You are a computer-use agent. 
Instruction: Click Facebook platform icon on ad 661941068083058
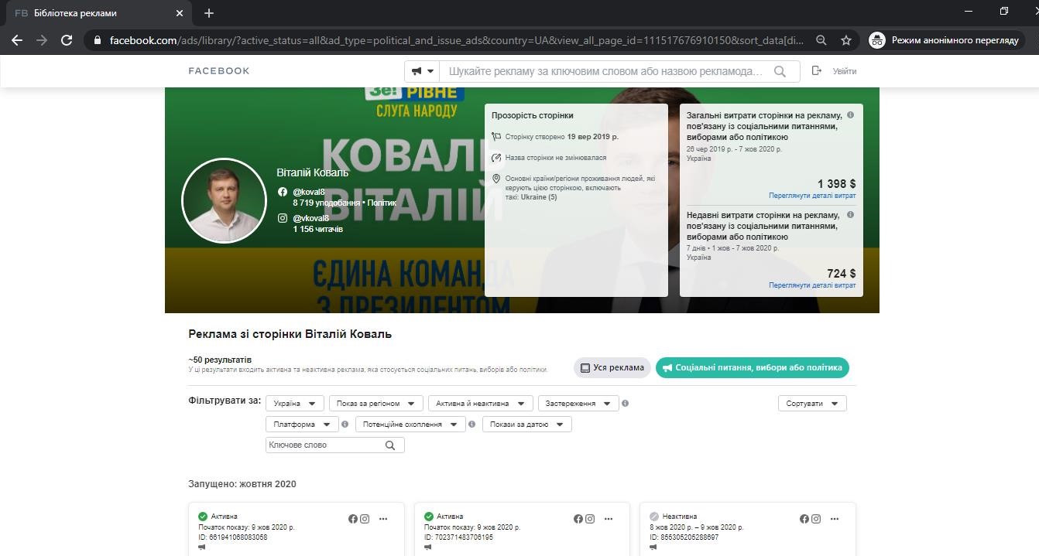tap(353, 519)
